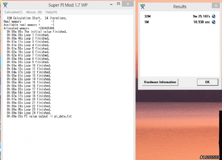This screenshot has width=222, height=160.
Task: Click the 'Available real memory' log line
Action: [29, 25]
